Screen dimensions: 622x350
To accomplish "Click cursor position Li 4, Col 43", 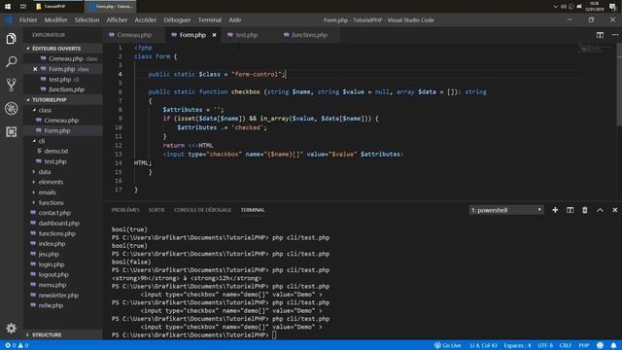I will (484, 345).
